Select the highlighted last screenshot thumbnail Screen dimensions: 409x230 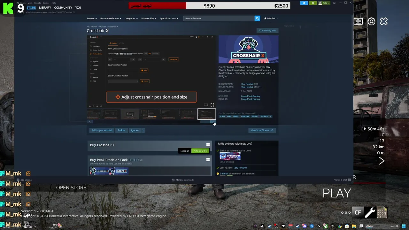point(206,114)
